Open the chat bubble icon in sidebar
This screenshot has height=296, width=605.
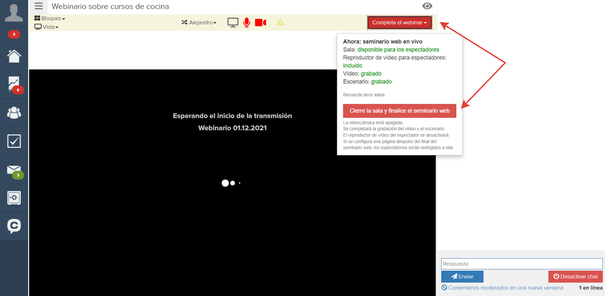click(x=14, y=226)
